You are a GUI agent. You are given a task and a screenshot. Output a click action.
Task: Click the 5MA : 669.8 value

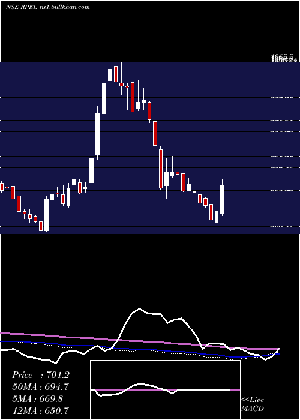pyautogui.click(x=37, y=398)
